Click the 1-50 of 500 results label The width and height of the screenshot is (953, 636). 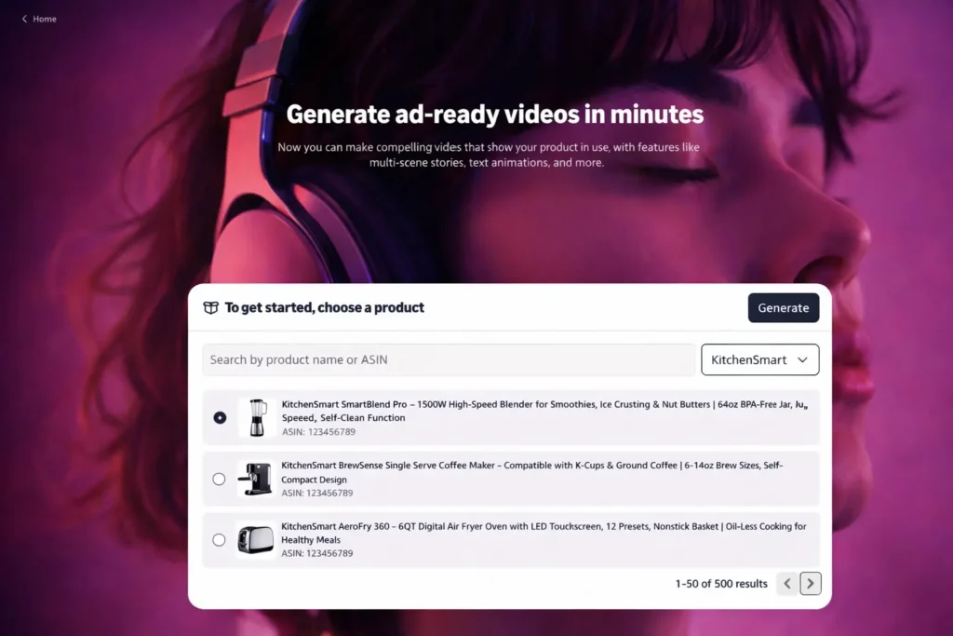click(x=720, y=583)
